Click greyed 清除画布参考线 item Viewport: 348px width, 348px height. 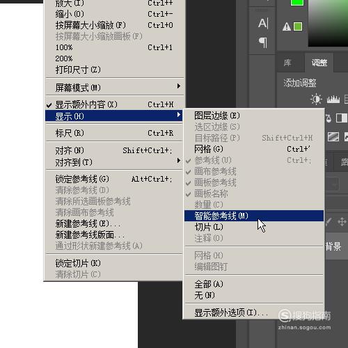(x=115, y=212)
